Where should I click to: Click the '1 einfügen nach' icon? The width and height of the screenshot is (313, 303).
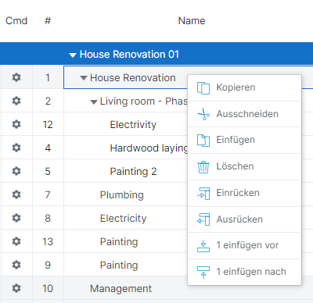(203, 272)
